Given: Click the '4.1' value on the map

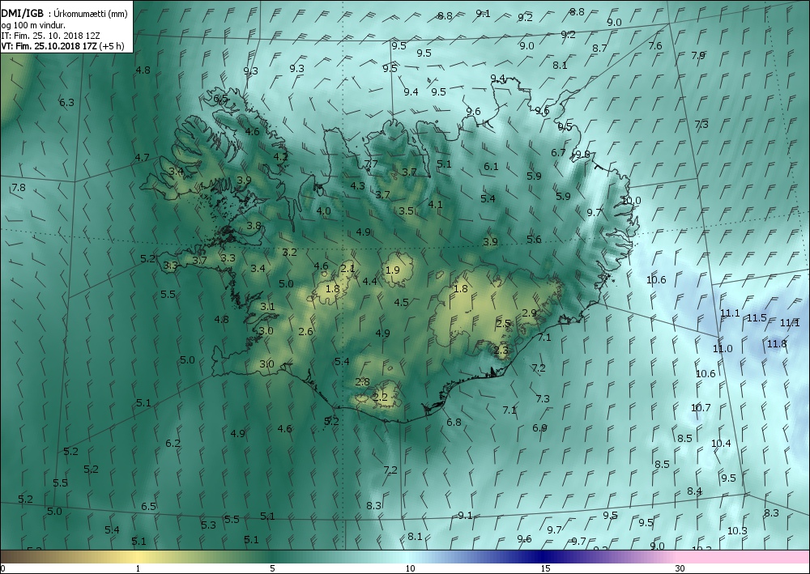Looking at the screenshot, I should point(436,204).
